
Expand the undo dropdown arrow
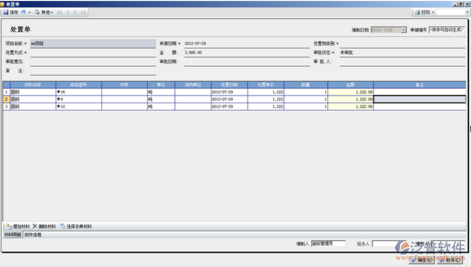click(x=29, y=12)
